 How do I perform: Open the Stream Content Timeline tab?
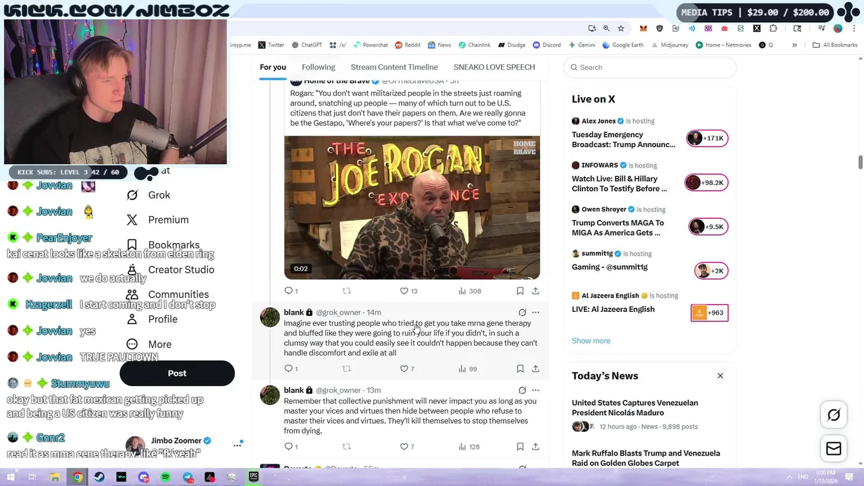[394, 67]
